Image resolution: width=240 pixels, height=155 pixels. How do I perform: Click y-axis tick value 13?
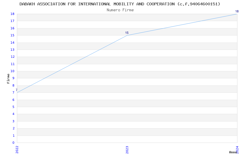point(12,50)
